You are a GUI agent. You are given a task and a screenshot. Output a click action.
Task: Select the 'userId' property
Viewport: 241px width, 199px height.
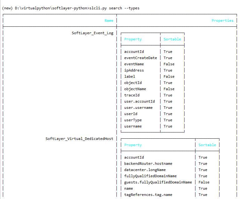click(131, 114)
